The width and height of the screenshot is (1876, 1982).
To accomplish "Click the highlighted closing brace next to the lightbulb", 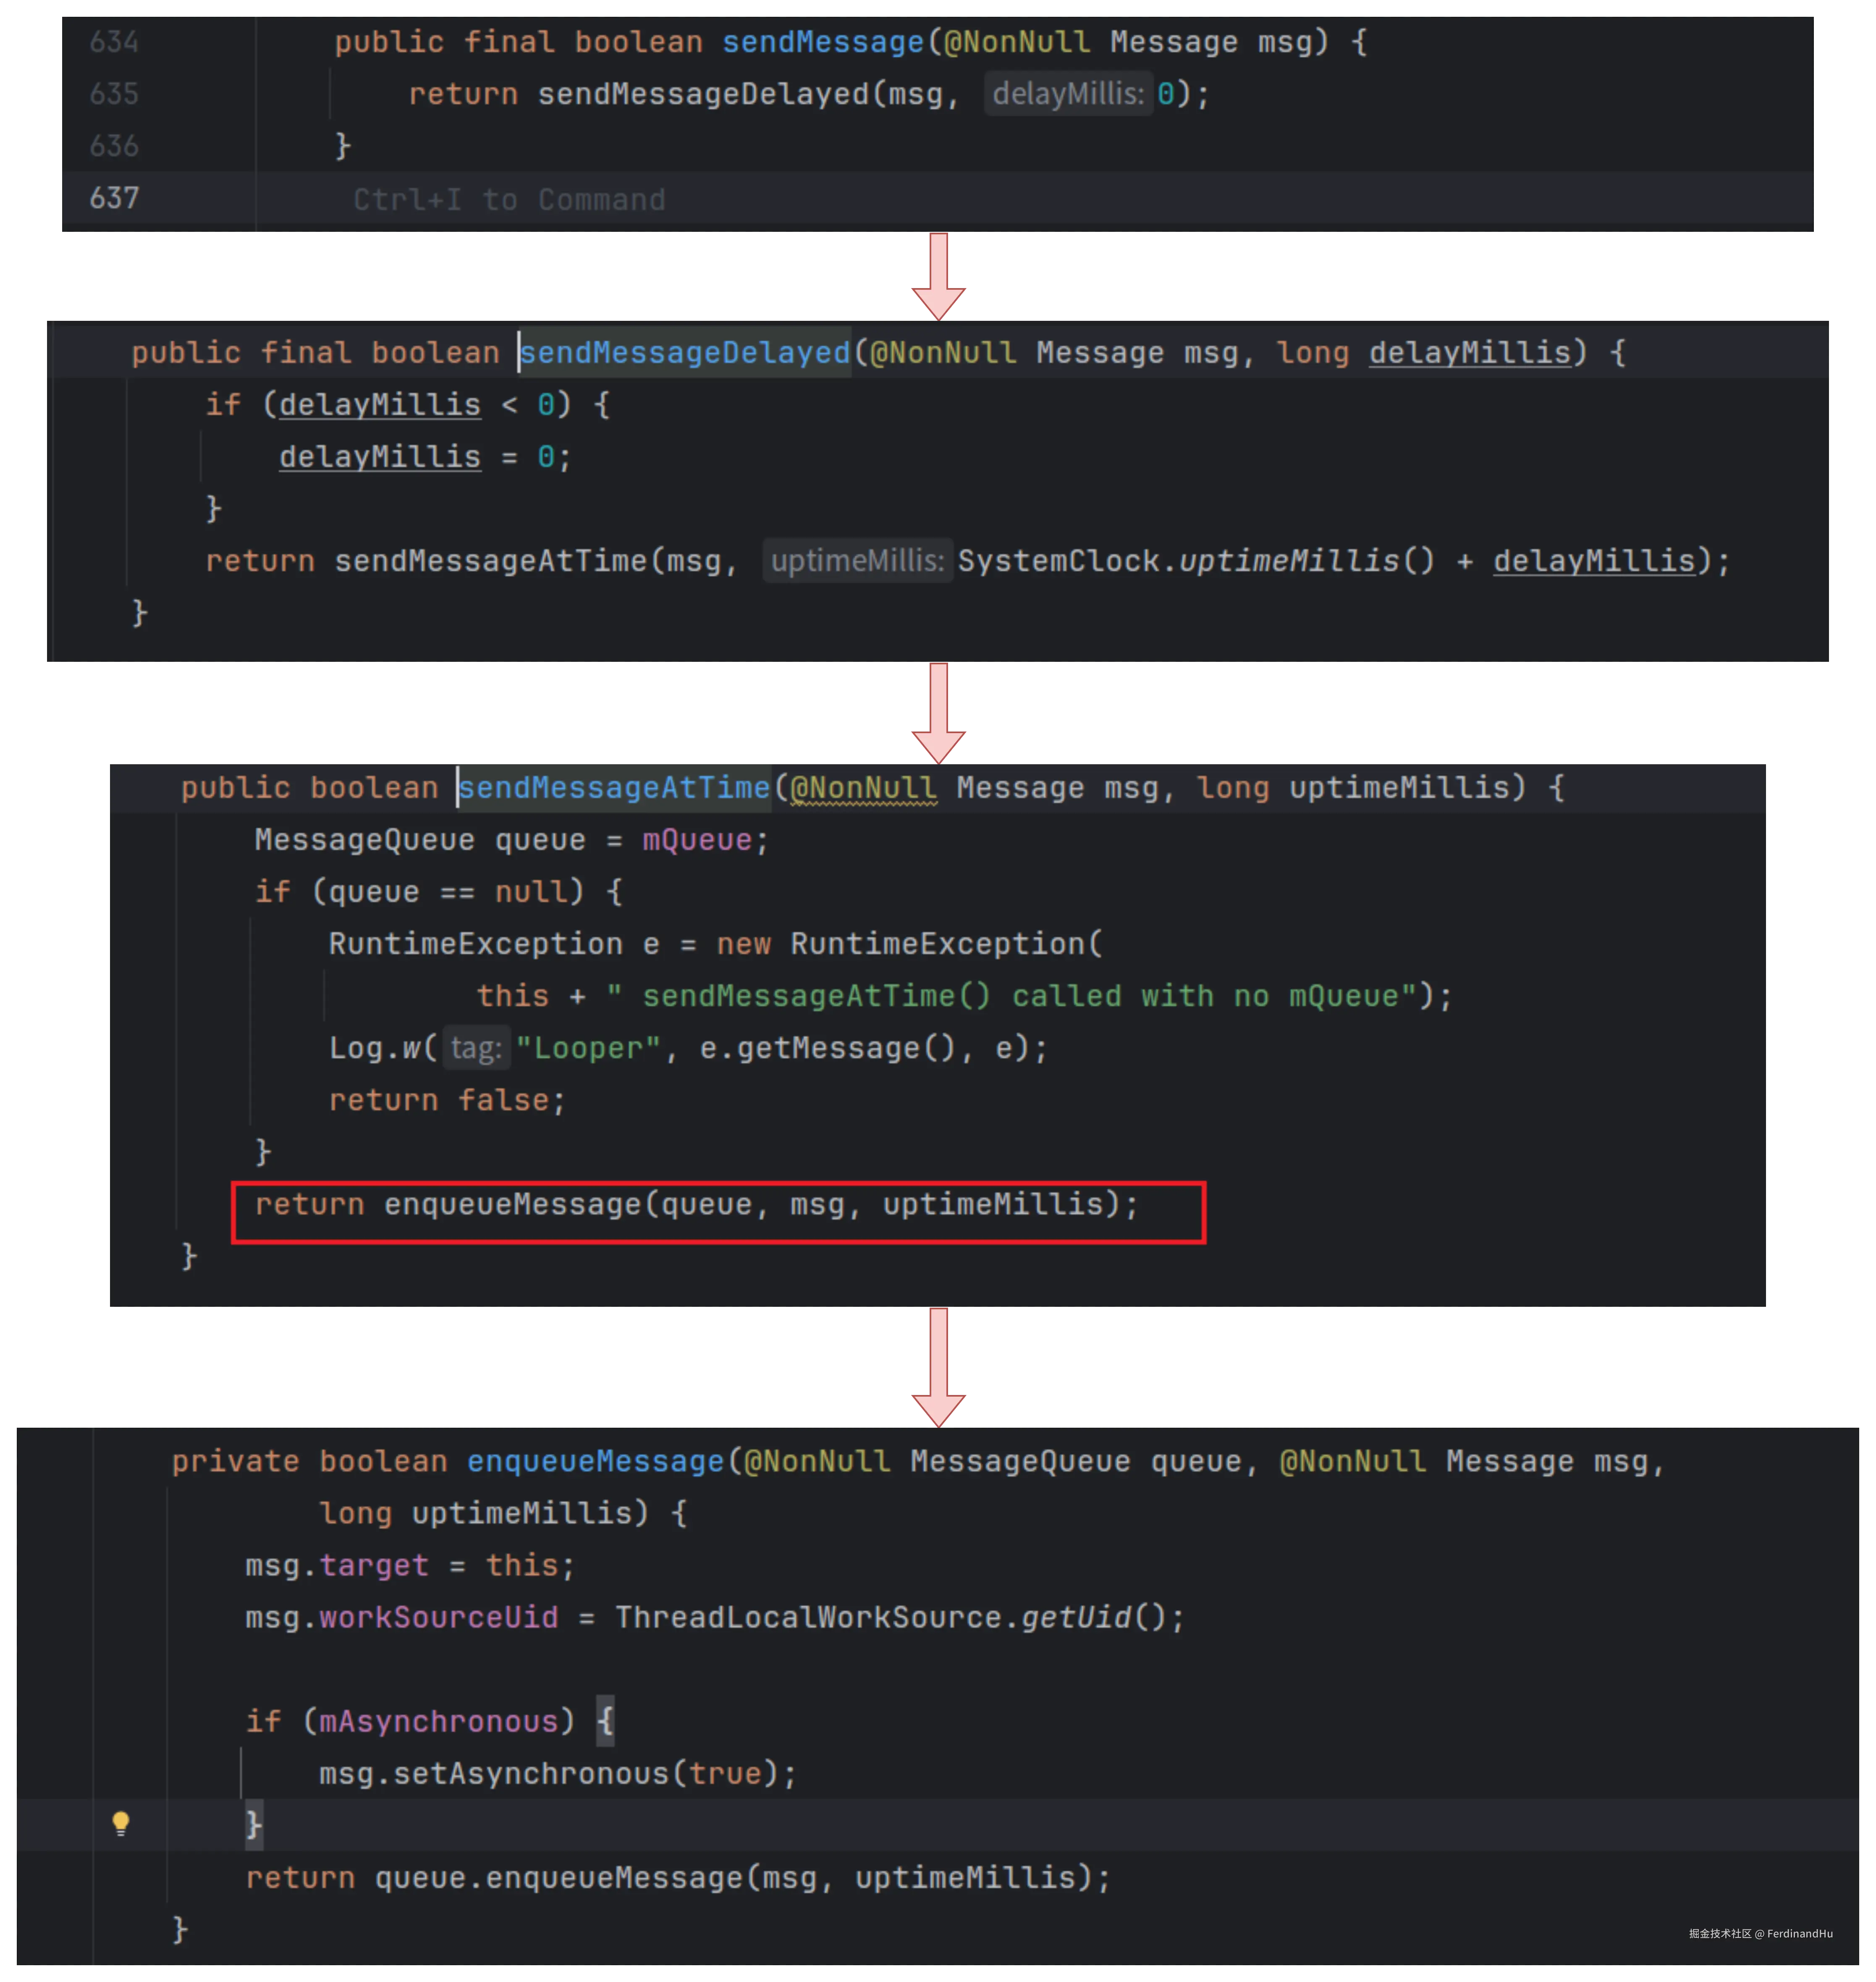I will coord(254,1825).
